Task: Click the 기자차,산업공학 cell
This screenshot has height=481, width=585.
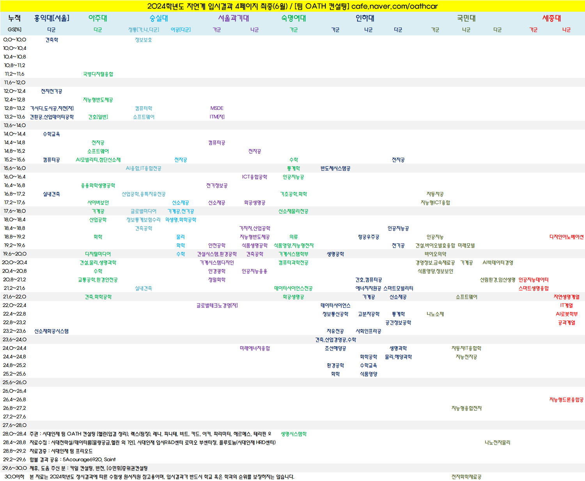Action: [255, 228]
